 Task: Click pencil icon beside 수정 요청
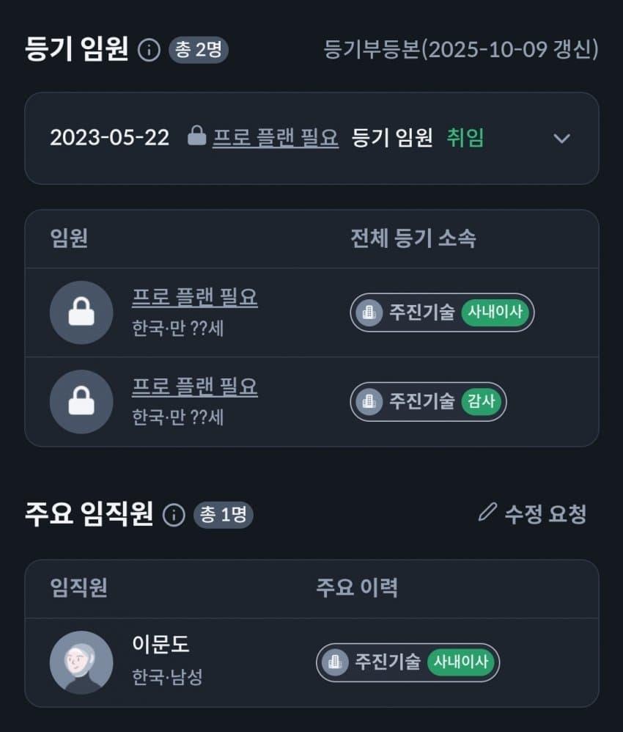tap(487, 512)
